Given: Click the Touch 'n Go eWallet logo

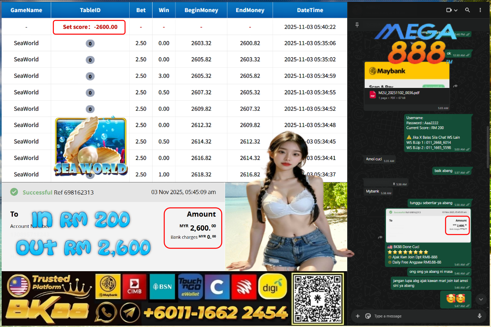Looking at the screenshot, I should (190, 287).
